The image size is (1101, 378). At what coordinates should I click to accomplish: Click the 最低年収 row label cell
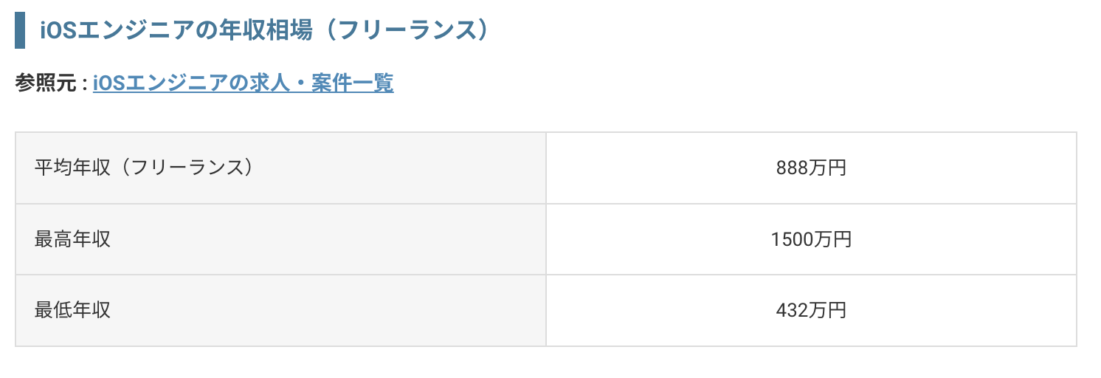click(280, 310)
